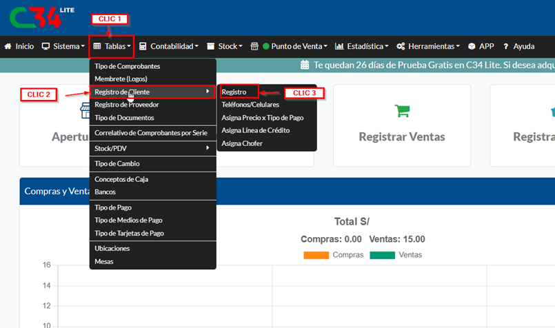The width and height of the screenshot is (555, 328).
Task: Go to Inicio home icon
Action: (8, 46)
